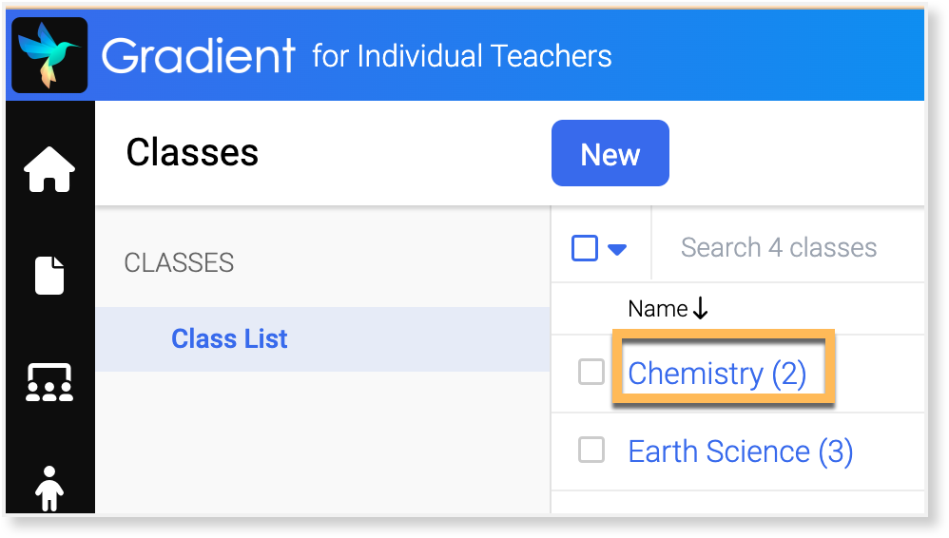Open the Chemistry (2) class link
Viewport: 949px width, 538px height.
click(717, 374)
